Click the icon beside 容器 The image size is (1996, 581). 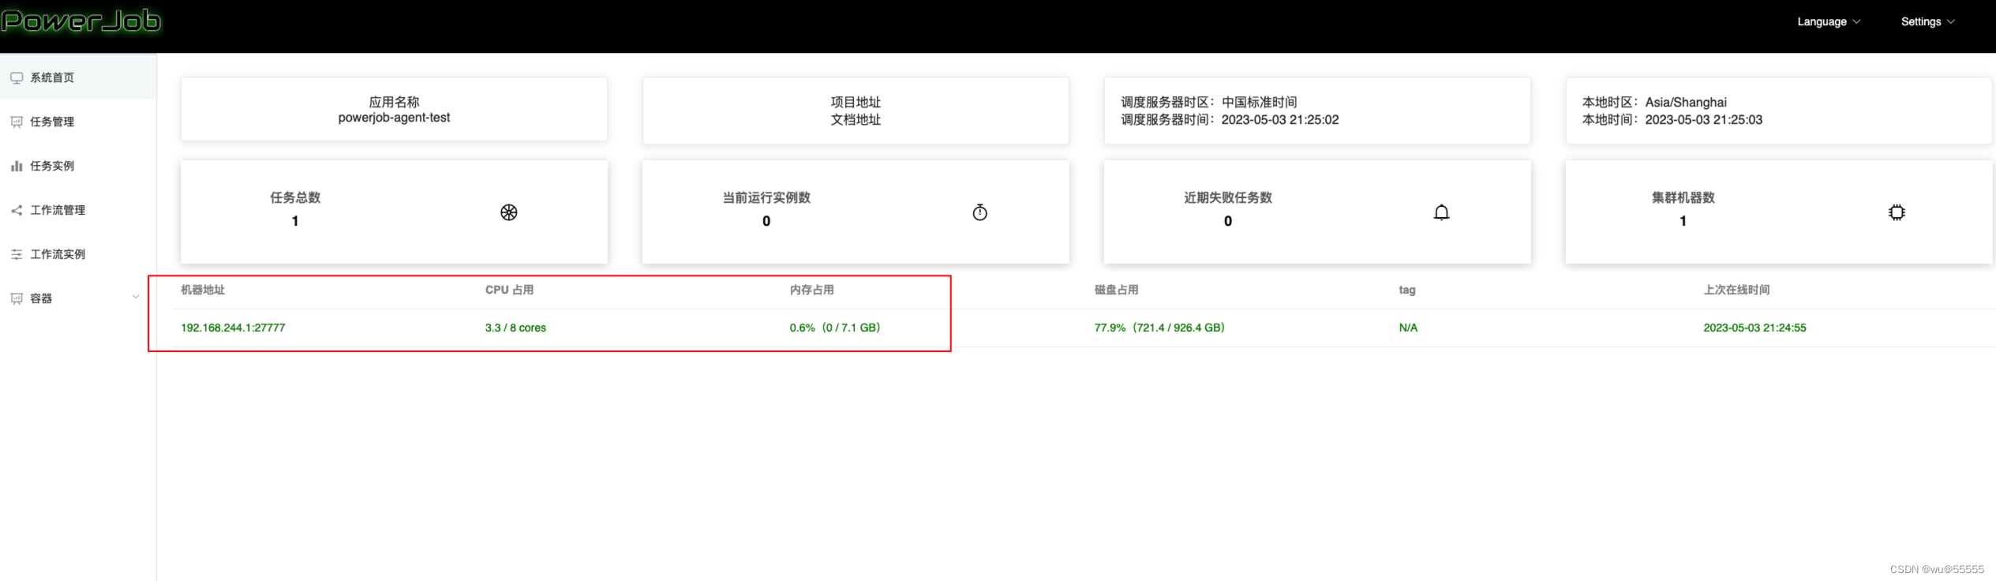coord(17,298)
